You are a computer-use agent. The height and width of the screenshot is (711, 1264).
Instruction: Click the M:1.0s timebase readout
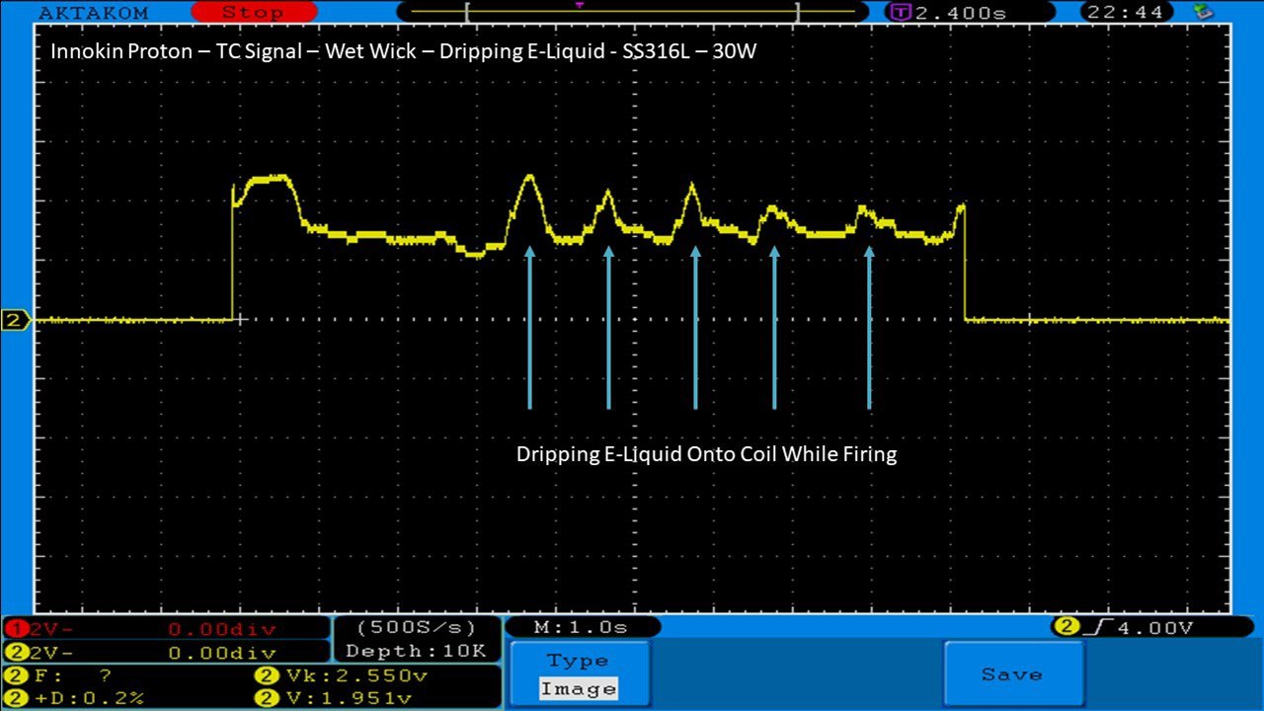point(582,627)
